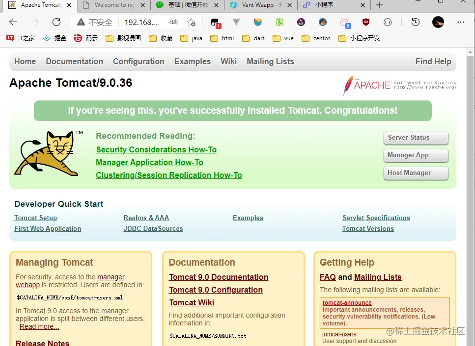Add page to favorites star icon
The image size is (475, 346).
(x=191, y=22)
